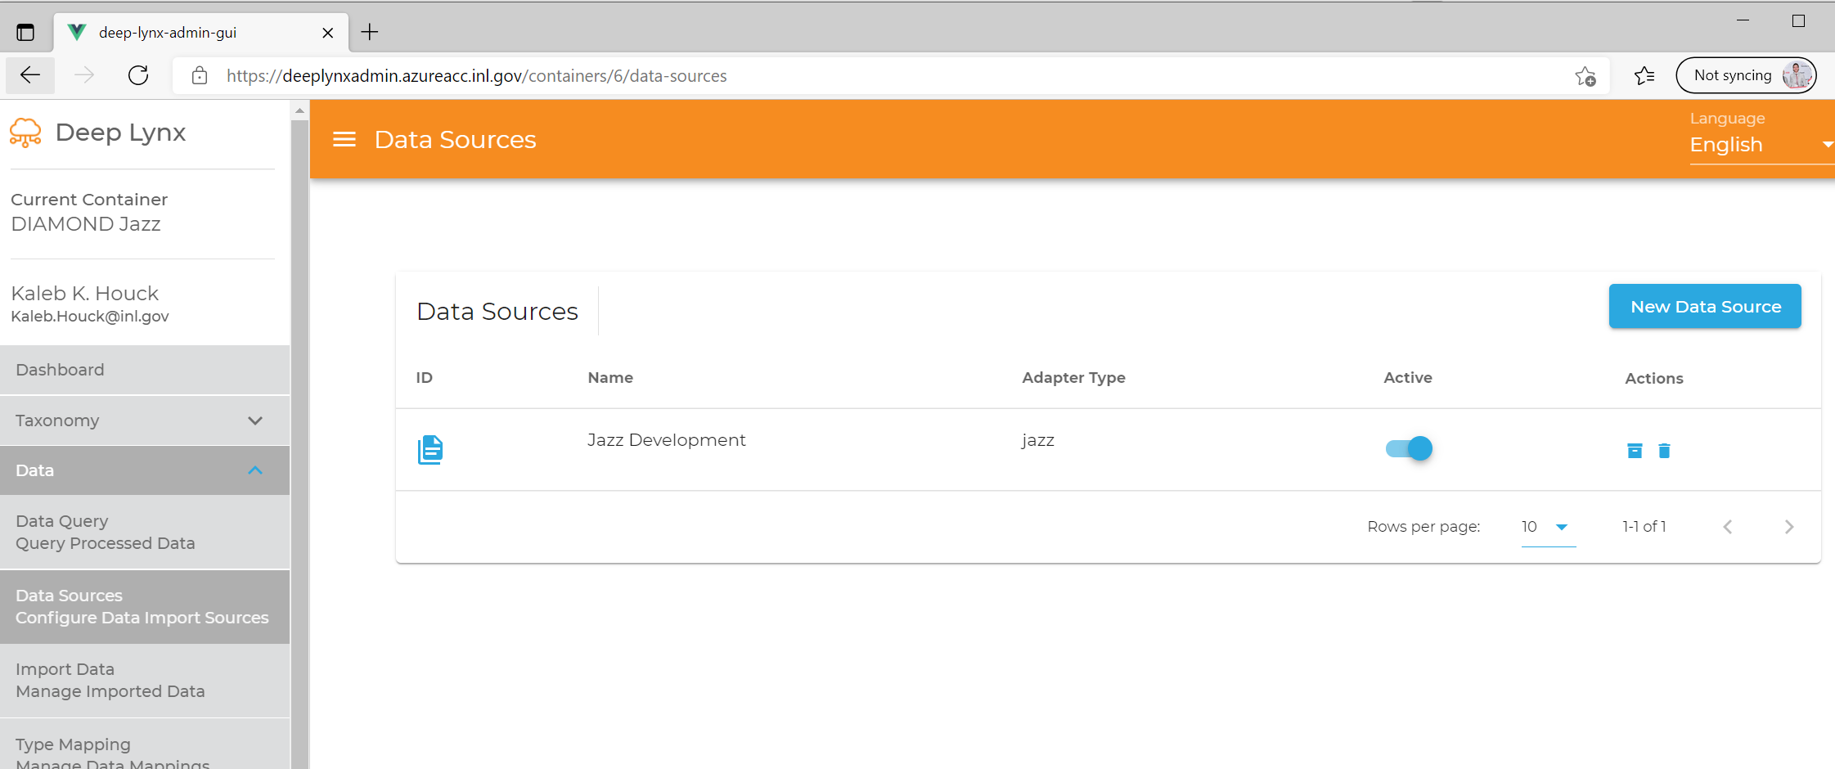Reload the page with the refresh icon
1835x769 pixels.
tap(138, 76)
